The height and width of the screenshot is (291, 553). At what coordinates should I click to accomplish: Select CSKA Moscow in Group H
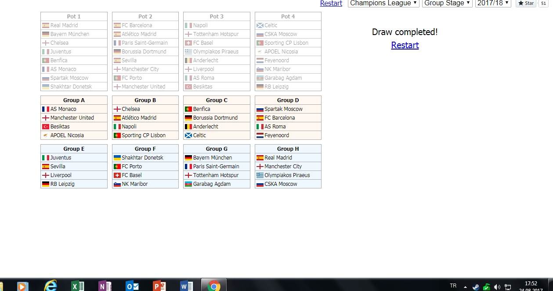pyautogui.click(x=288, y=184)
